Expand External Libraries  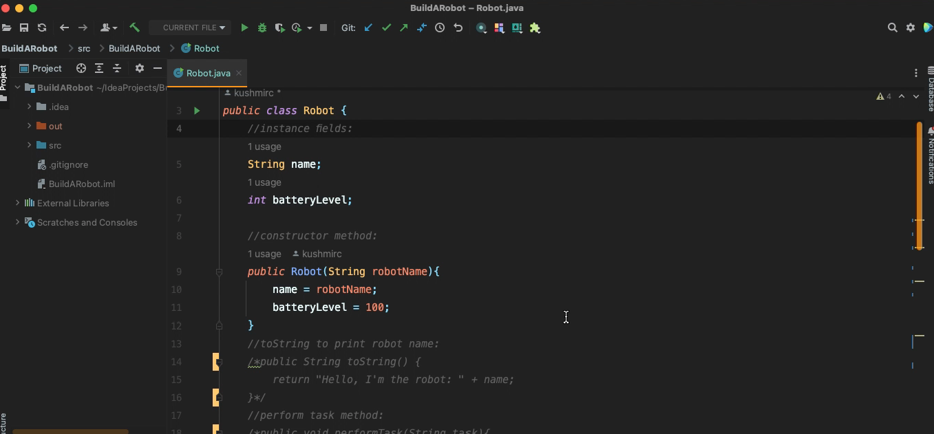click(x=16, y=203)
